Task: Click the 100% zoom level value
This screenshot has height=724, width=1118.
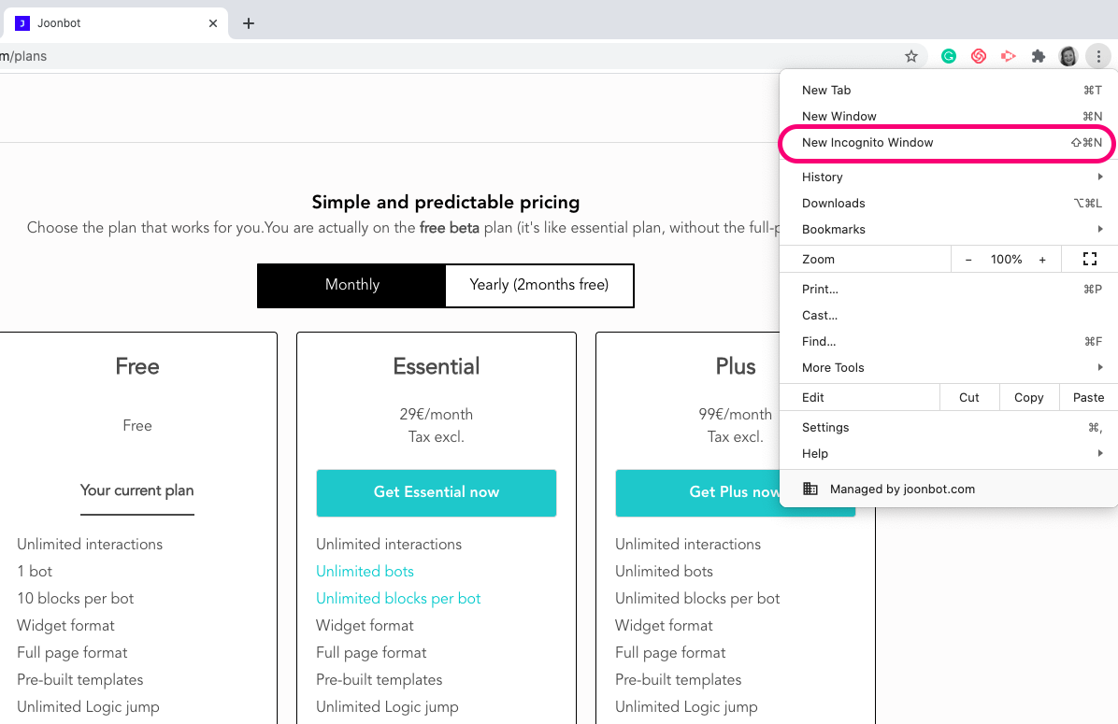Action: (x=1006, y=260)
